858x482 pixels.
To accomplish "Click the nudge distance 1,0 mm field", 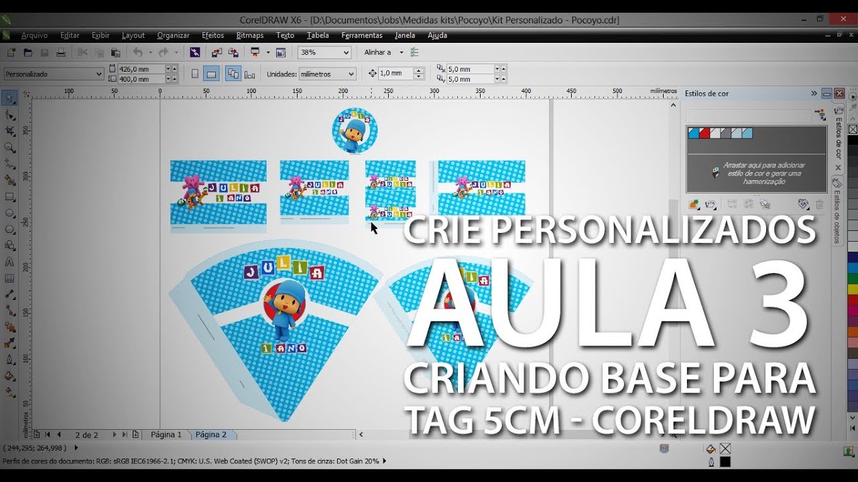I will 396,74.
